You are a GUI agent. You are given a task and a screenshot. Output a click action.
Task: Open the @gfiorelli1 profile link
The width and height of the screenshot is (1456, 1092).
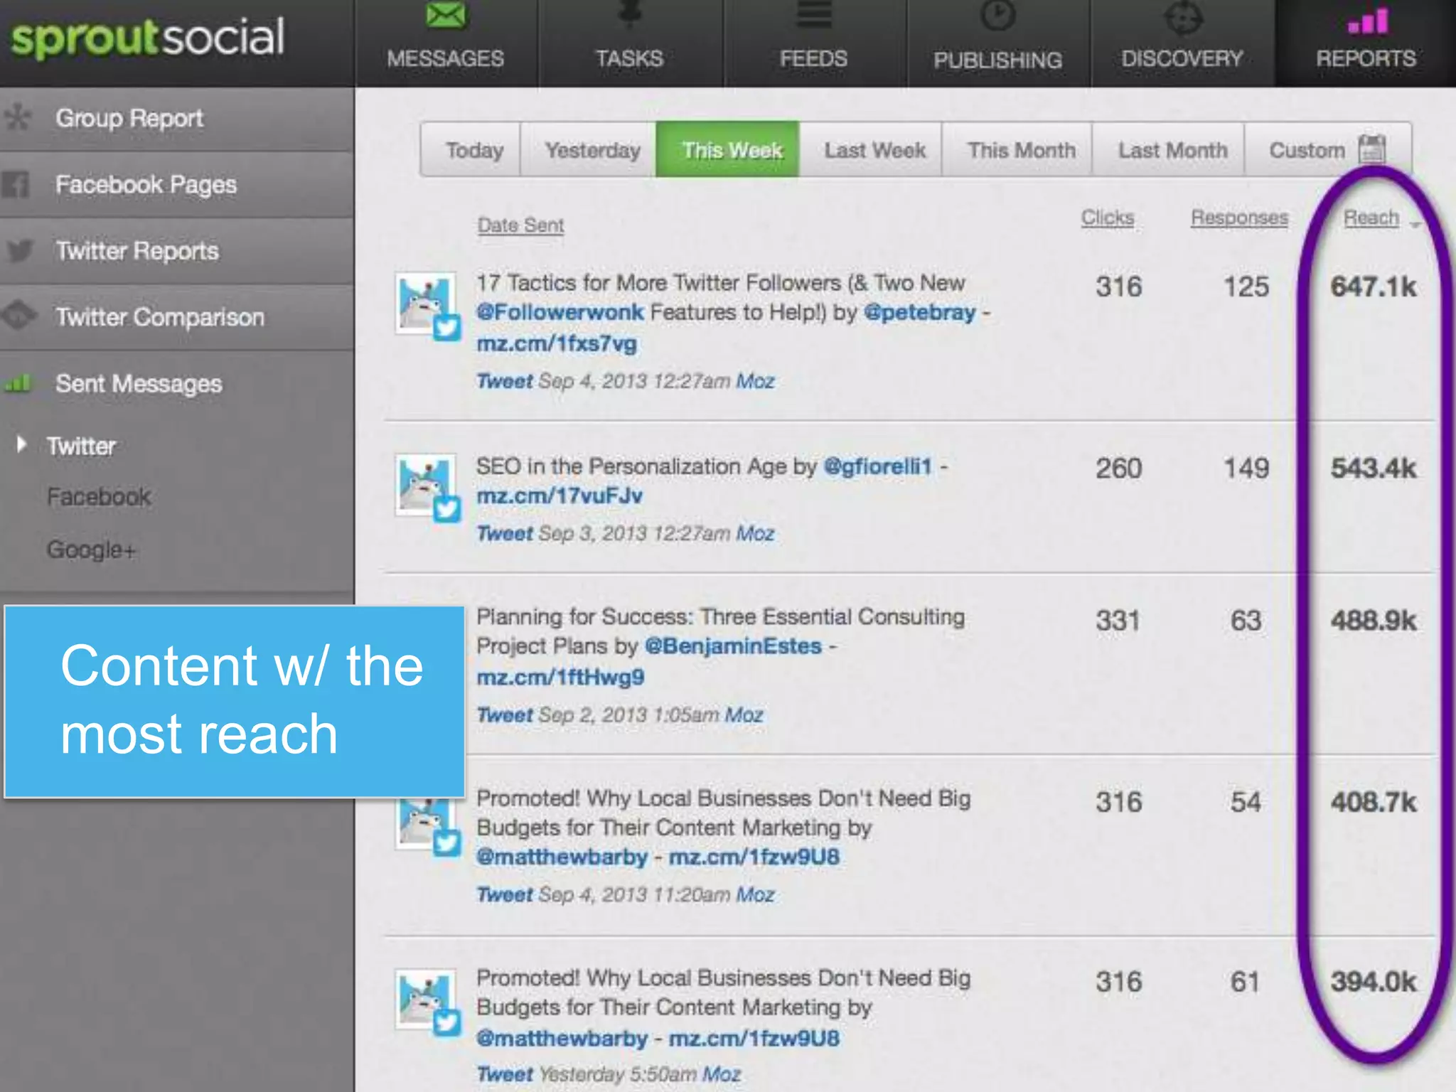[877, 466]
